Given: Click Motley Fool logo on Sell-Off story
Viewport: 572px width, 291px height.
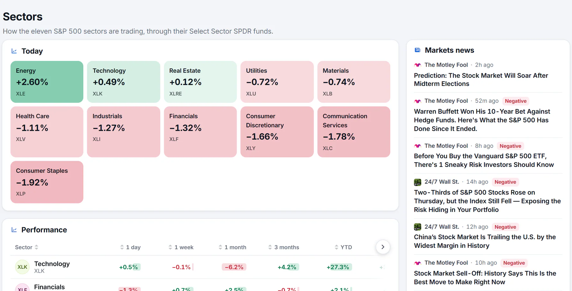Looking at the screenshot, I should tap(418, 263).
